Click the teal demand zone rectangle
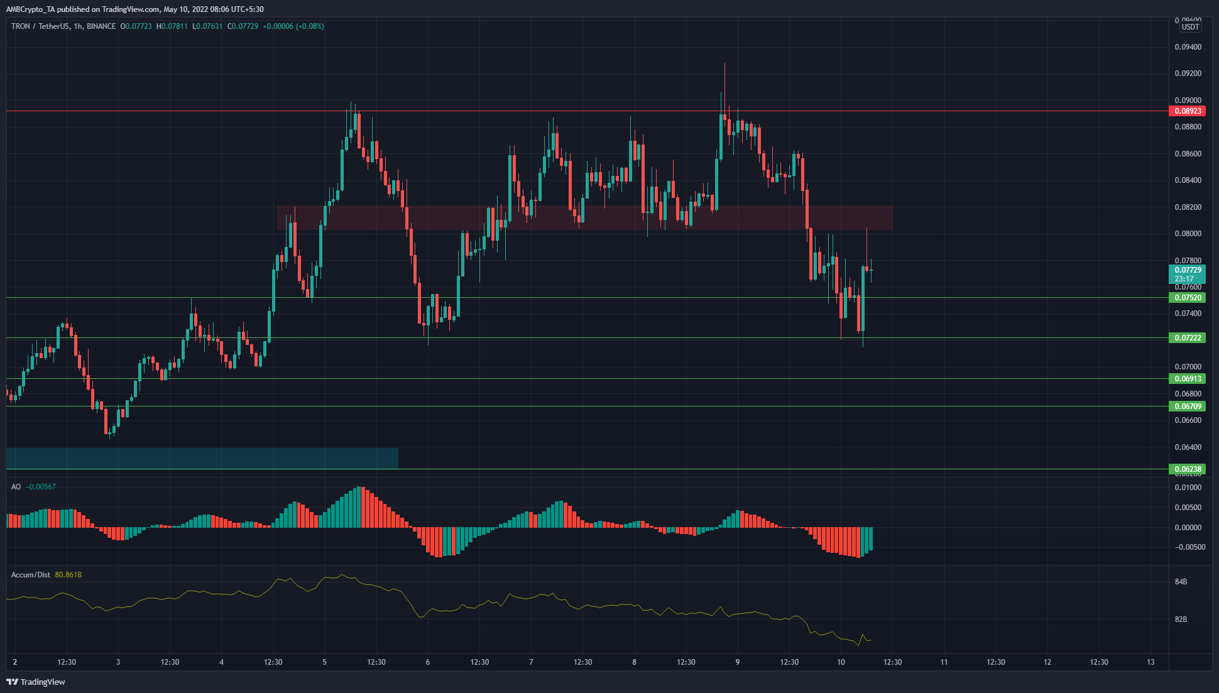This screenshot has width=1219, height=693. coord(202,458)
